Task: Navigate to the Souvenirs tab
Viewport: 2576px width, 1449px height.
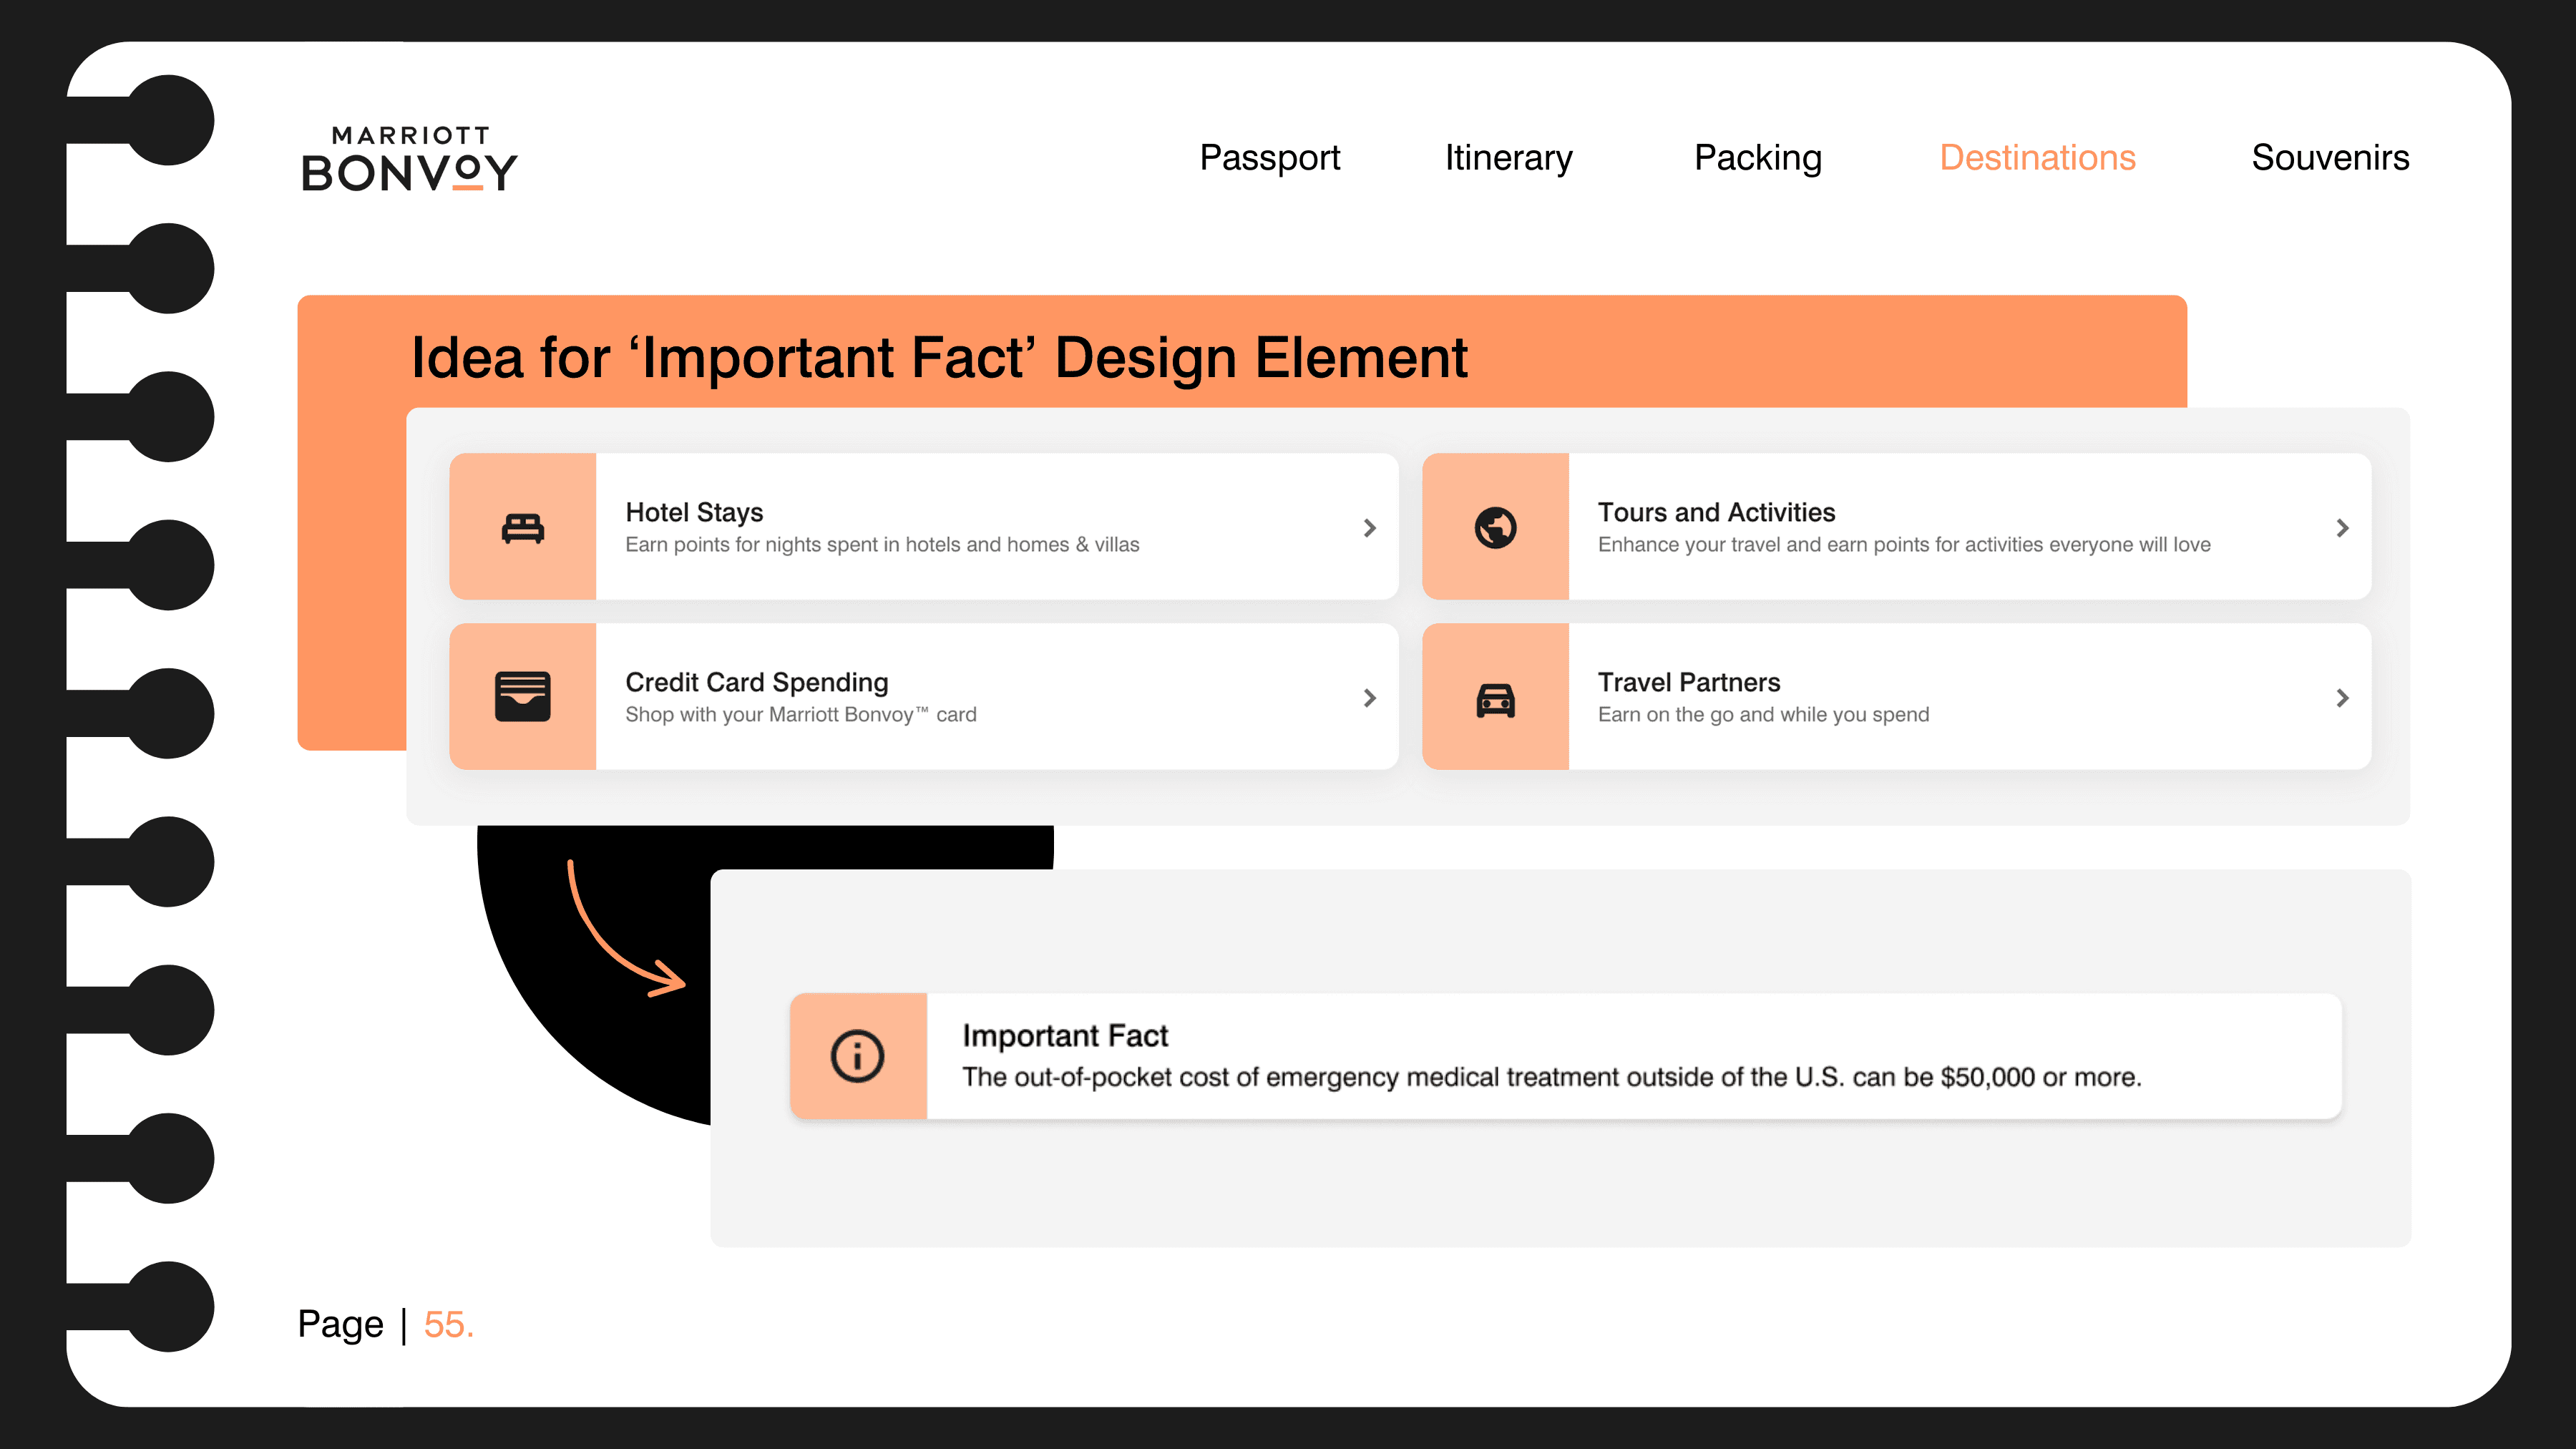Action: (2329, 158)
